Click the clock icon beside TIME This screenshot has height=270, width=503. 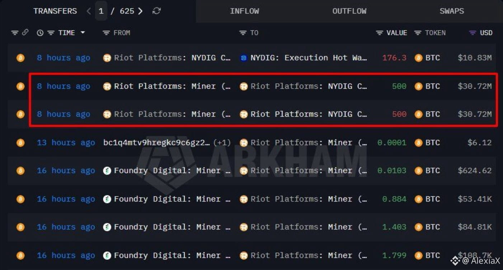(x=40, y=33)
